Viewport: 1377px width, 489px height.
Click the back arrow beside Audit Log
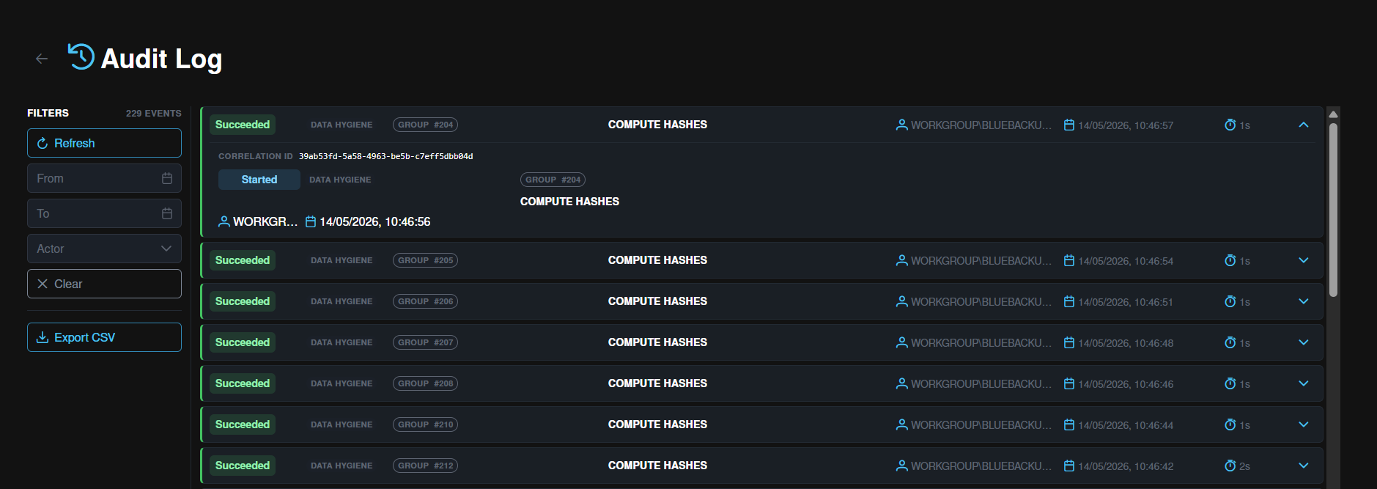(x=42, y=59)
